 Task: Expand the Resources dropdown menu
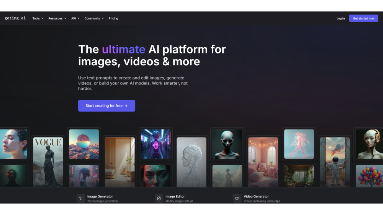[57, 18]
